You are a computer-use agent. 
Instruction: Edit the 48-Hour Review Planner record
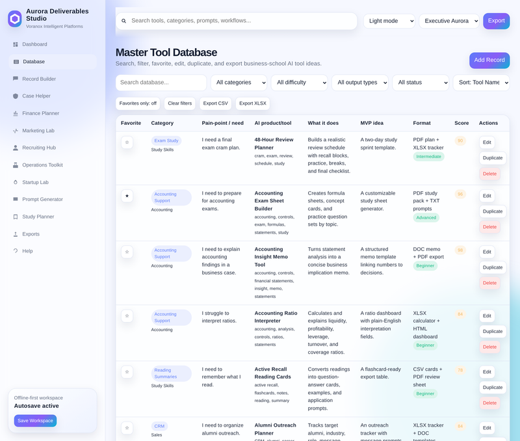coord(487,142)
